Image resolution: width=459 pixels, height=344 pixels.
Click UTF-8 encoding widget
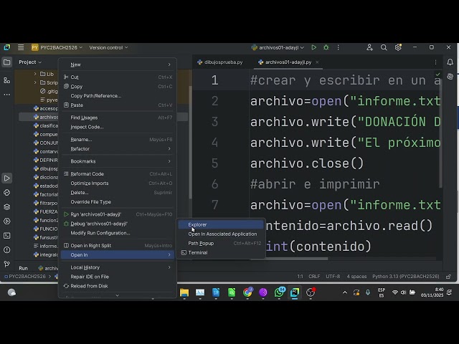333,277
